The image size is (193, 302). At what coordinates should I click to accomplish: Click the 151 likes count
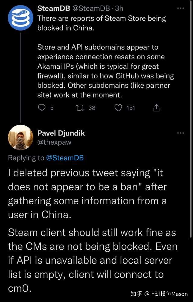click(131, 108)
